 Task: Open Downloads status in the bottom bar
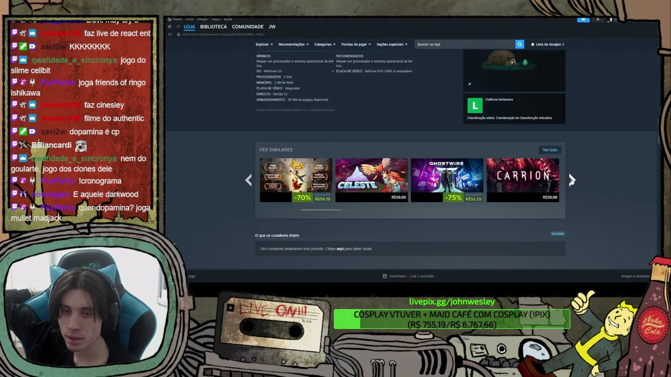coord(408,276)
